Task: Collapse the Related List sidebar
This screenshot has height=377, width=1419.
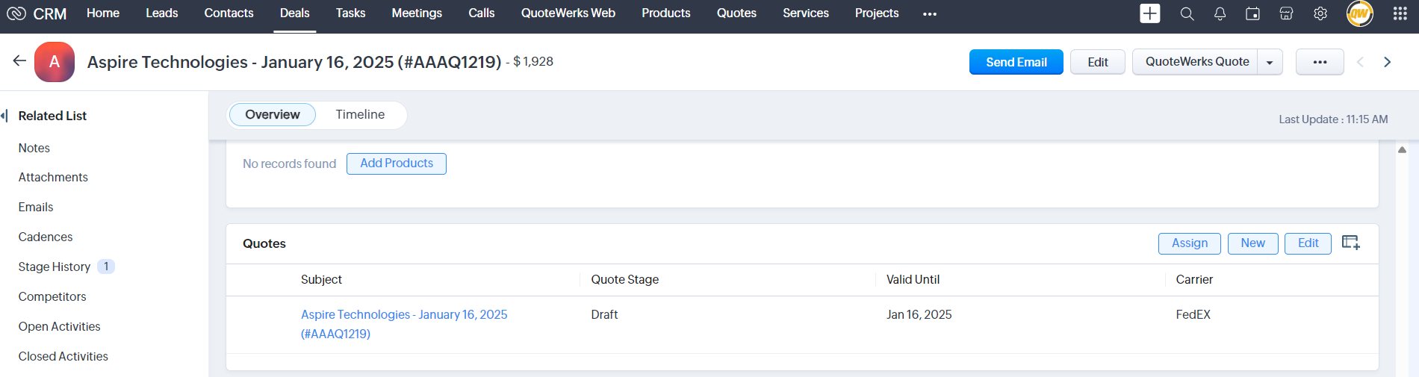Action: (4, 116)
